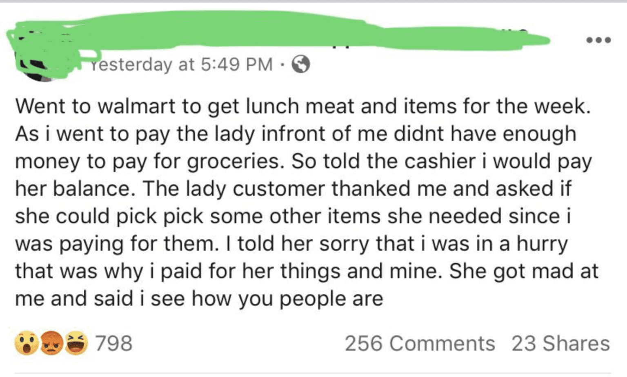Viewport: 627px width, 377px height.
Task: Click the final line 'i see how you people are'
Action: pos(199,299)
